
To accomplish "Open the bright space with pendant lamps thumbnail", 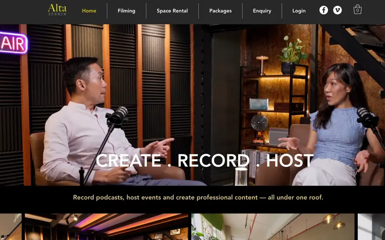I will pos(273,227).
